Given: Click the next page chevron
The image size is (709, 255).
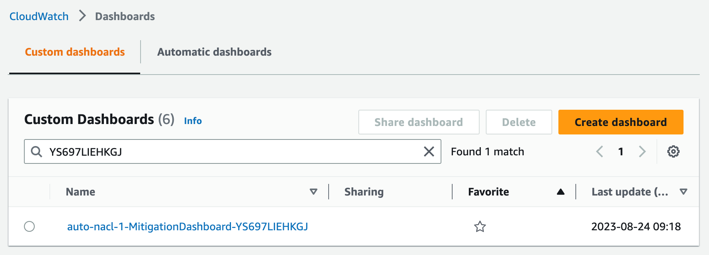Looking at the screenshot, I should coord(642,151).
